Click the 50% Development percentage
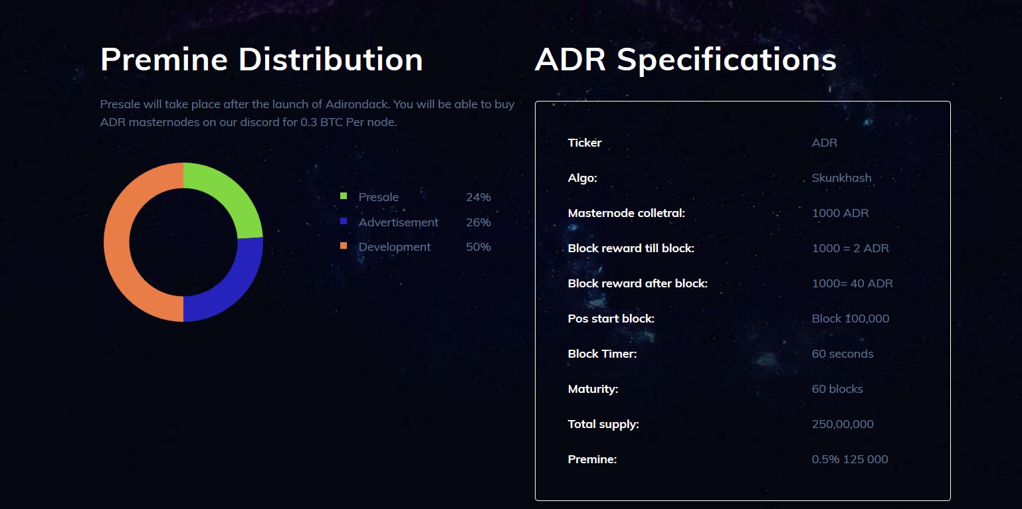 478,247
